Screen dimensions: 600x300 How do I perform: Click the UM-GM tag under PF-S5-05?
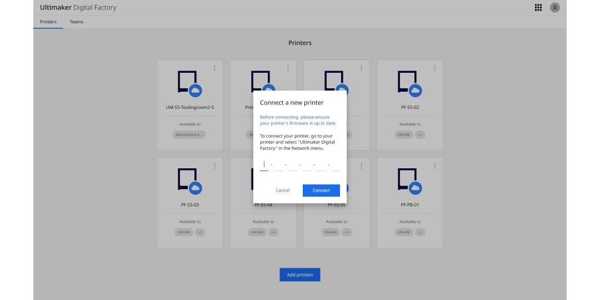tap(330, 232)
